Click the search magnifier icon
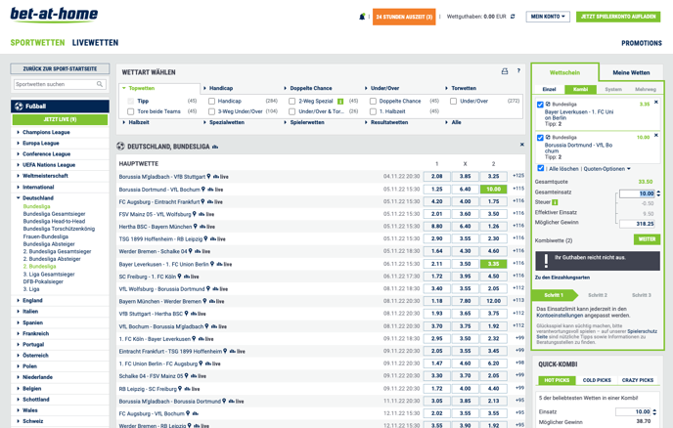Image resolution: width=673 pixels, height=428 pixels. click(100, 84)
